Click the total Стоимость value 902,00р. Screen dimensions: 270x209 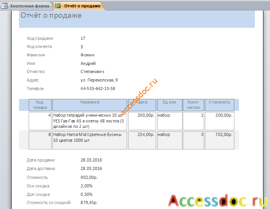click(89, 177)
